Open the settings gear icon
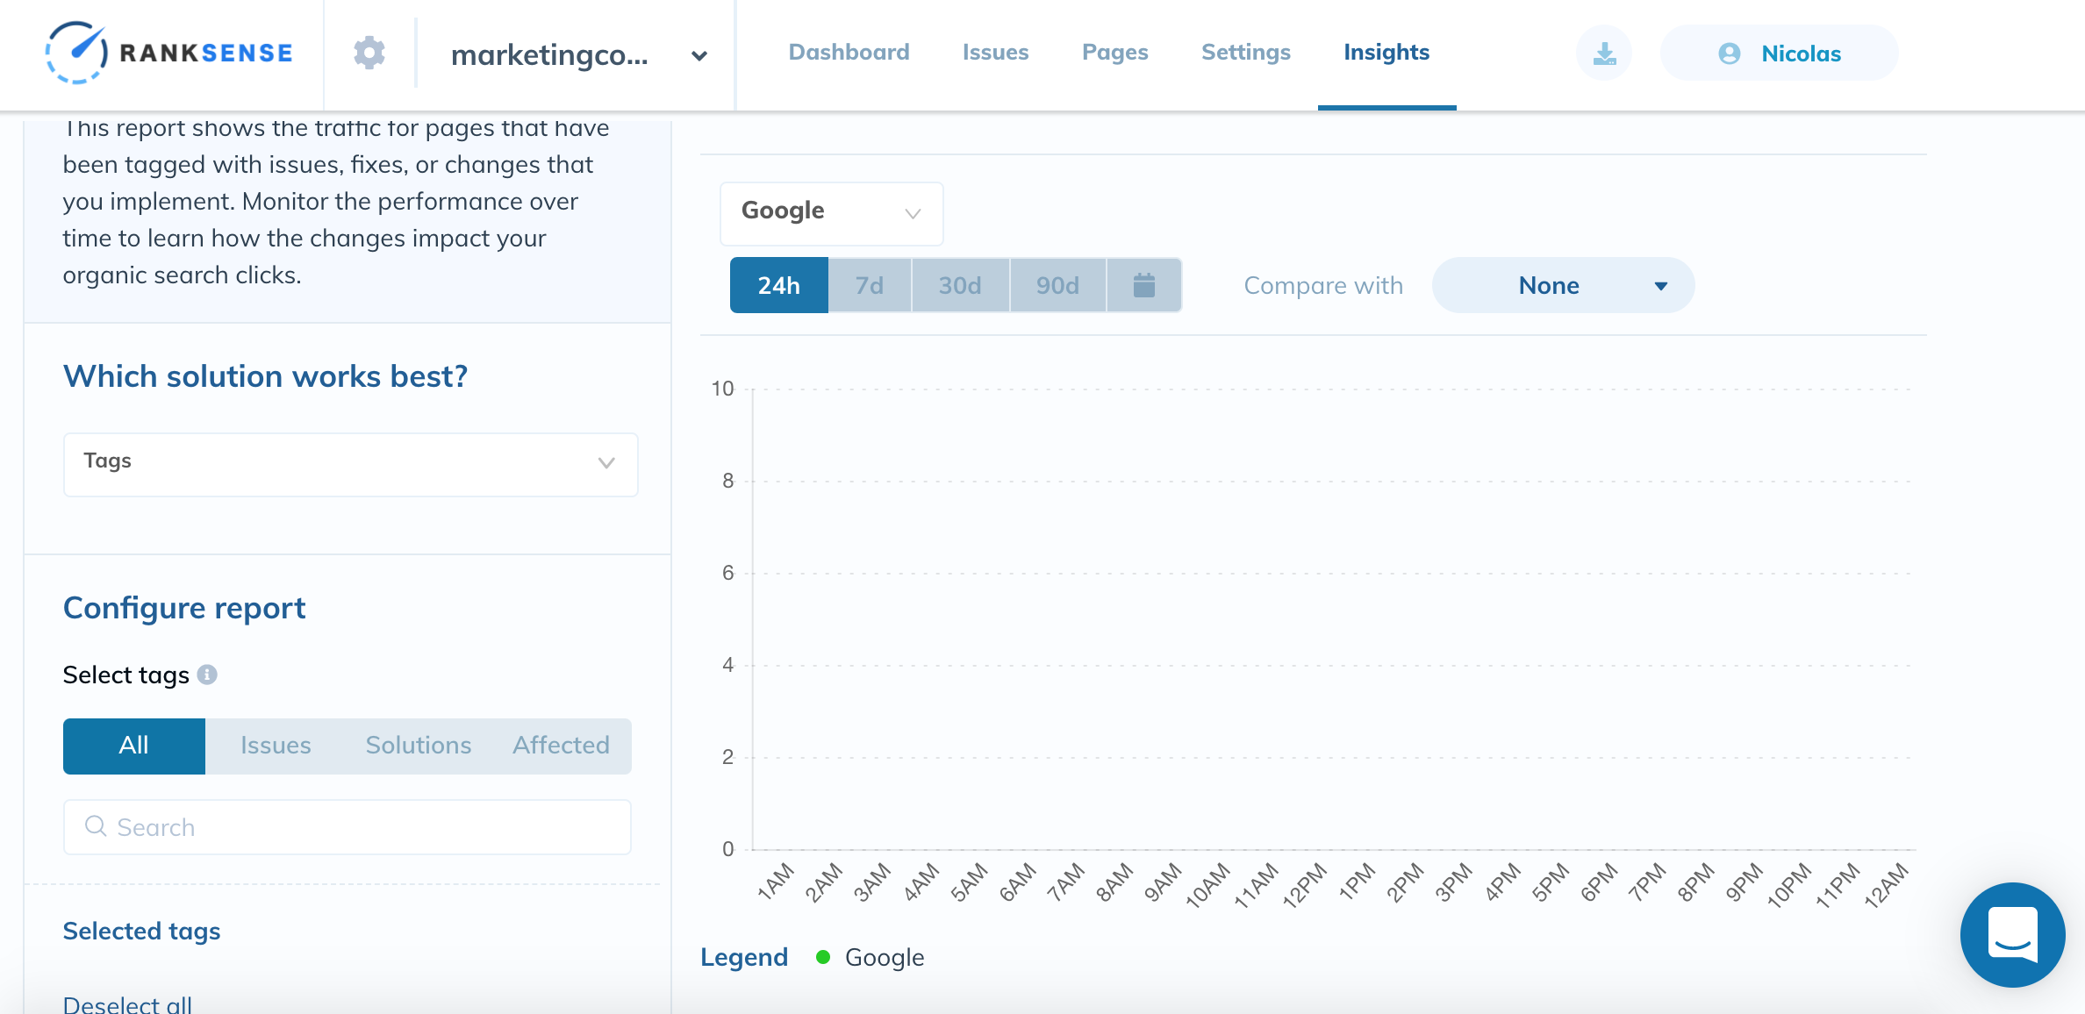Viewport: 2085px width, 1014px height. click(x=369, y=54)
